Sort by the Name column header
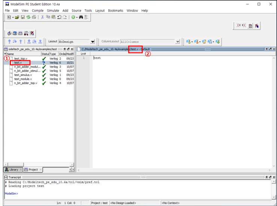The width and height of the screenshot is (277, 206). (24, 54)
